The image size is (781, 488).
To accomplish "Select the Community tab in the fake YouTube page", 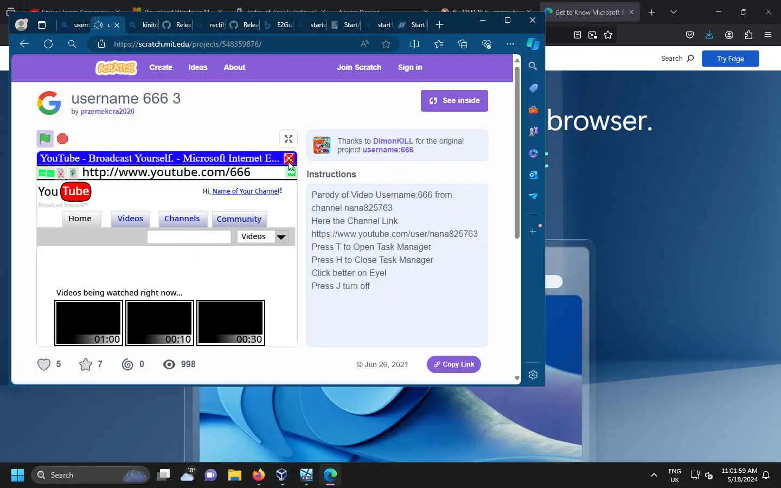I will (x=239, y=219).
